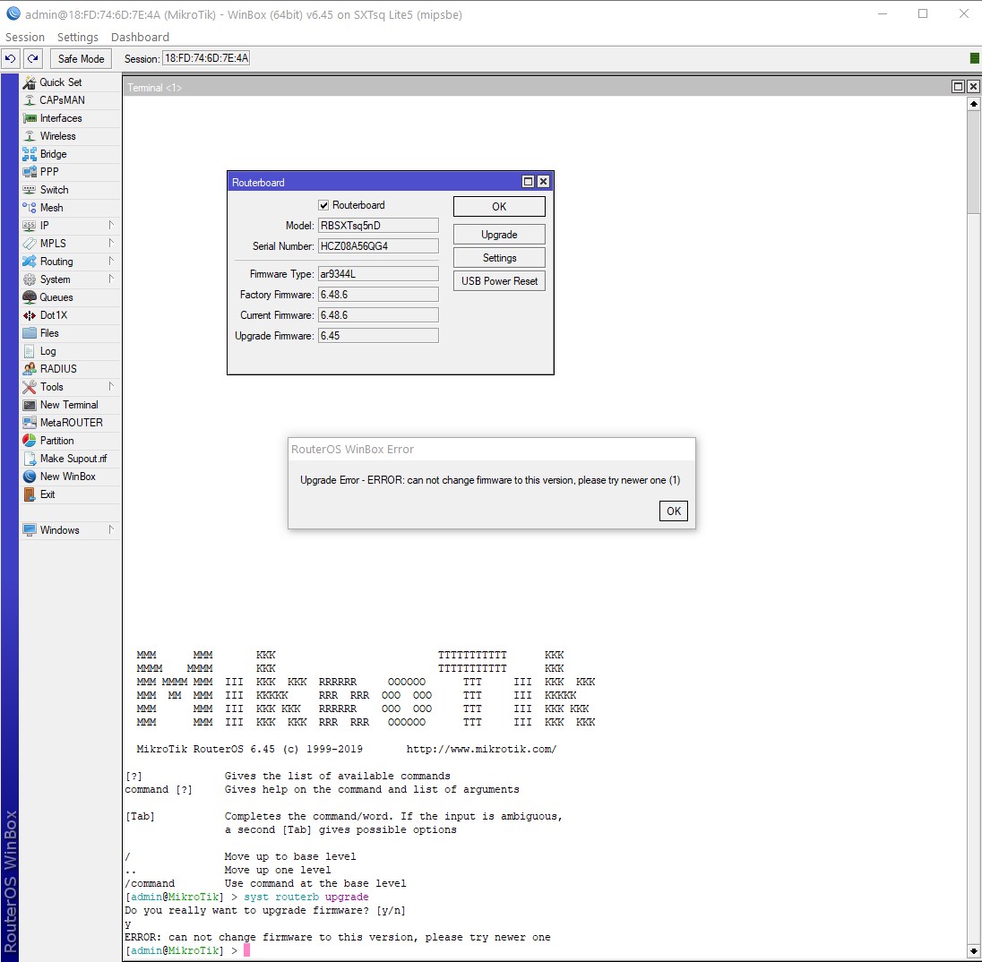
Task: Toggle the Safe Mode button
Action: tap(81, 59)
